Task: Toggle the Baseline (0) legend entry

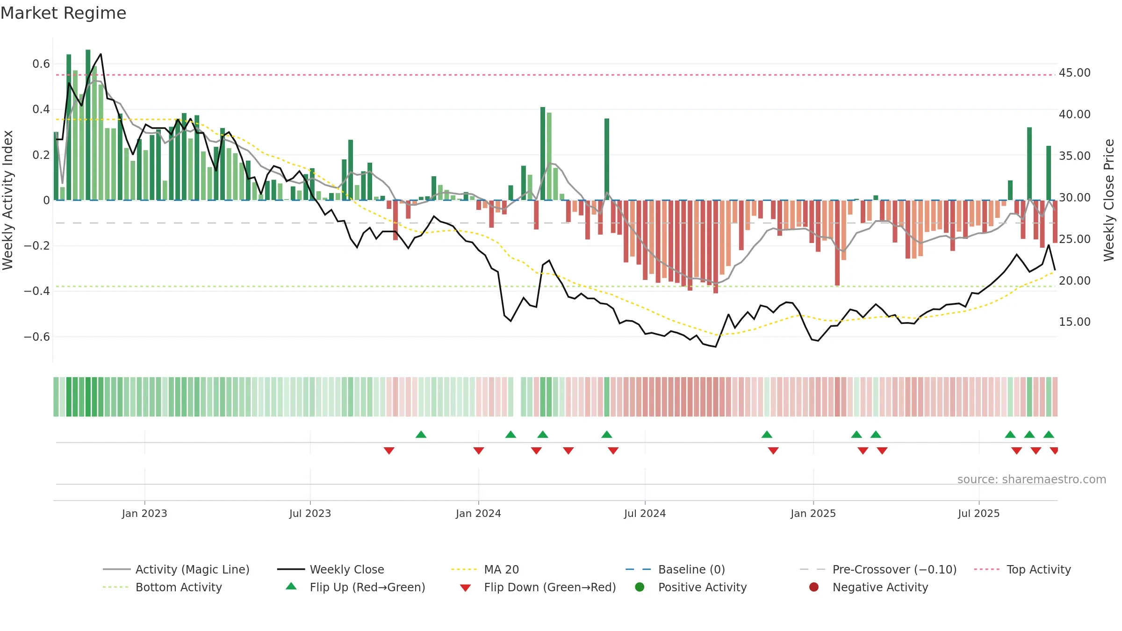Action: 675,569
